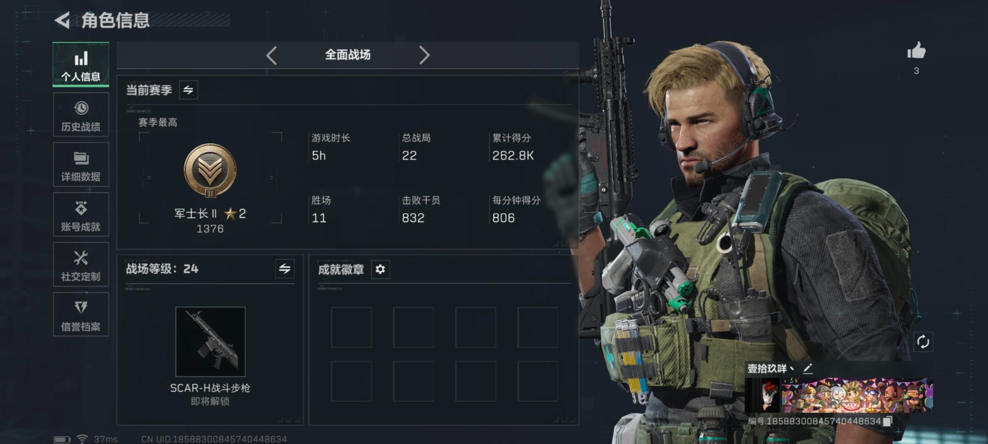Open the 信誉档案 reputation file
988x444 pixels.
point(81,314)
